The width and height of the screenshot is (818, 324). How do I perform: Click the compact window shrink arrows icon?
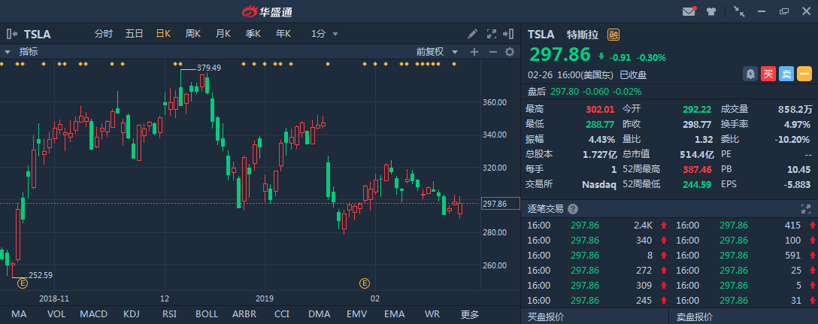[x=738, y=11]
